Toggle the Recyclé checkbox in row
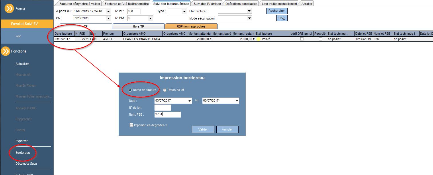Screen dimensions: 433x175 (x=320, y=39)
